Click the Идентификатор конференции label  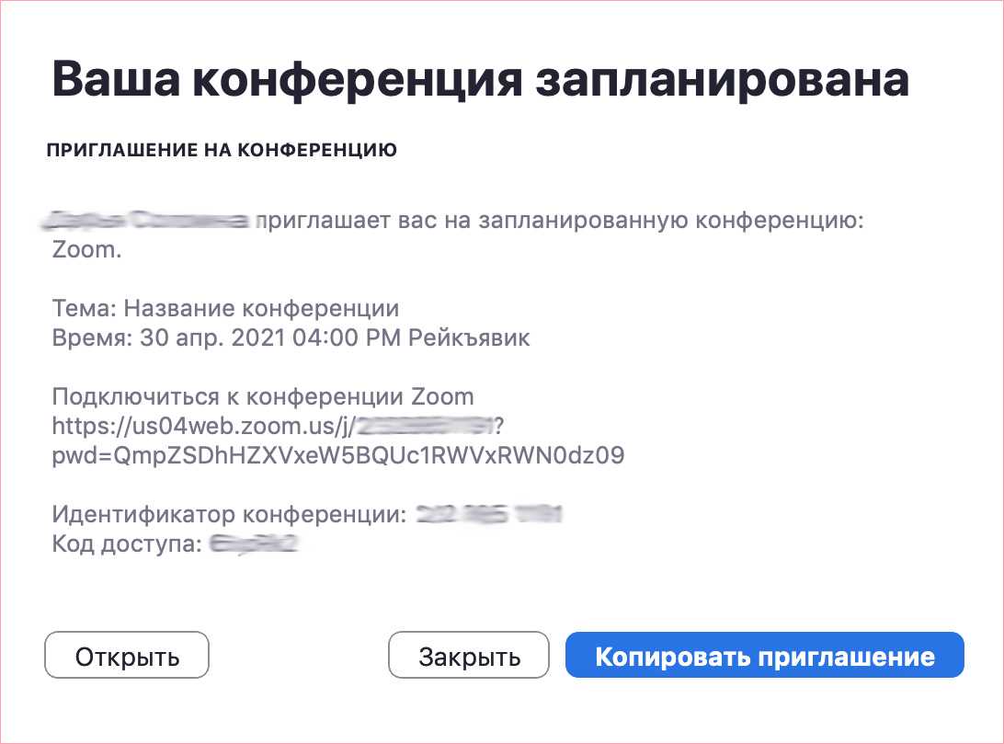pyautogui.click(x=228, y=514)
